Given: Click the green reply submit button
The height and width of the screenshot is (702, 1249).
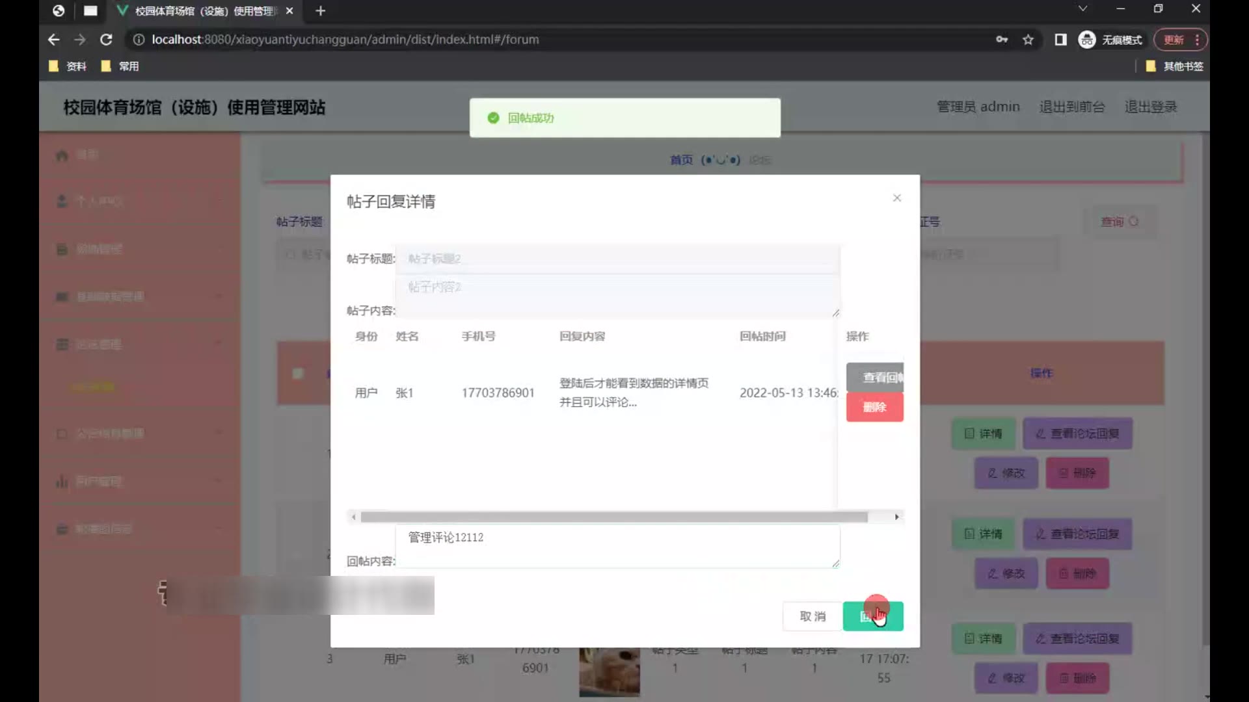Looking at the screenshot, I should pos(872,616).
